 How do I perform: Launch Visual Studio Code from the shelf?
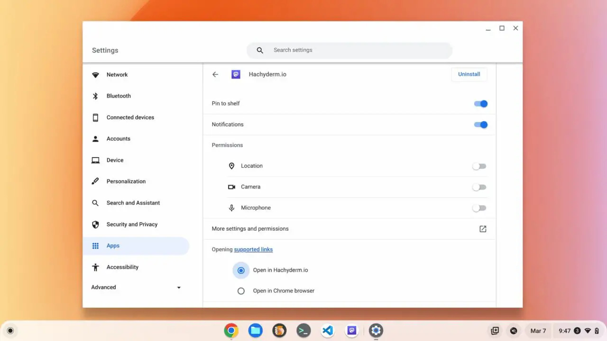[328, 331]
